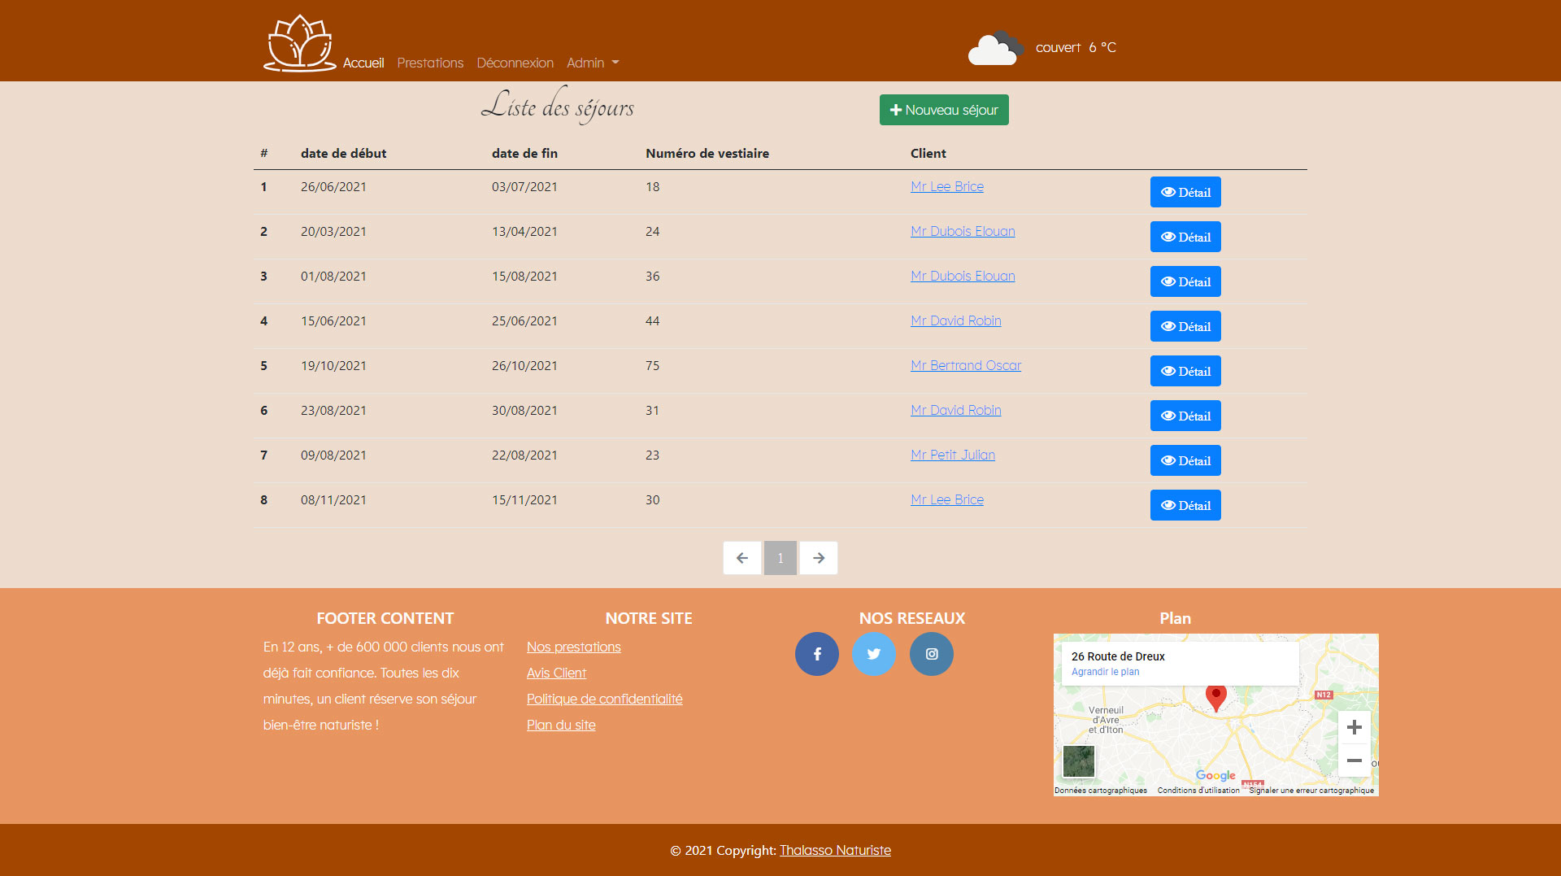Switch map to satellite view thumbnail
Viewport: 1561px width, 876px height.
[x=1079, y=761]
